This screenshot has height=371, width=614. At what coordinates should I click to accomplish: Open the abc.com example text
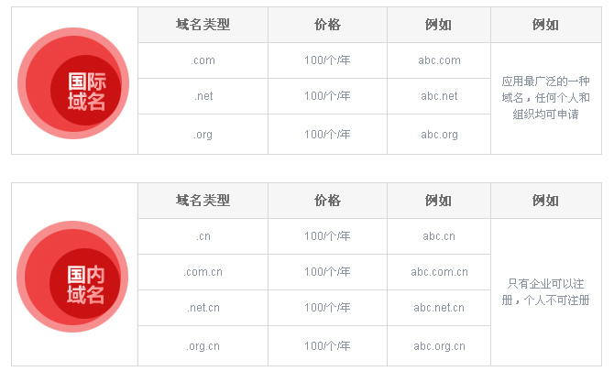click(x=439, y=60)
